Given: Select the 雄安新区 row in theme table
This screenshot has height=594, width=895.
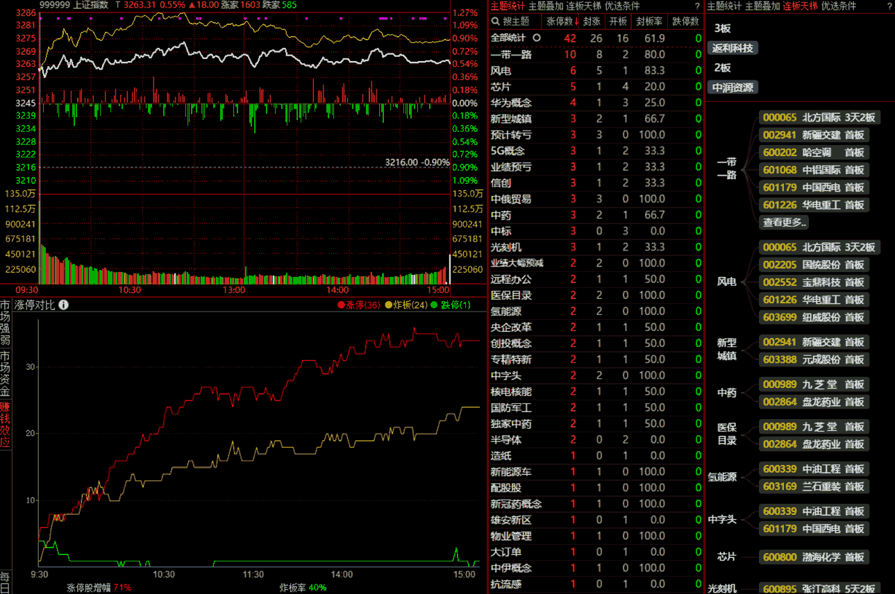Looking at the screenshot, I should (596, 520).
